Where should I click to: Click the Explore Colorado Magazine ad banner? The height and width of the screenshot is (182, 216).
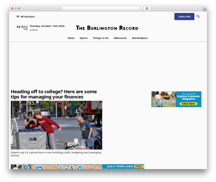[x=176, y=99]
